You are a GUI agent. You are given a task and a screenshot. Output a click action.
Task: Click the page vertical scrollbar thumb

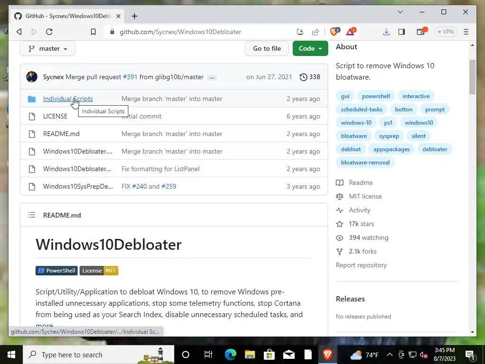472,77
